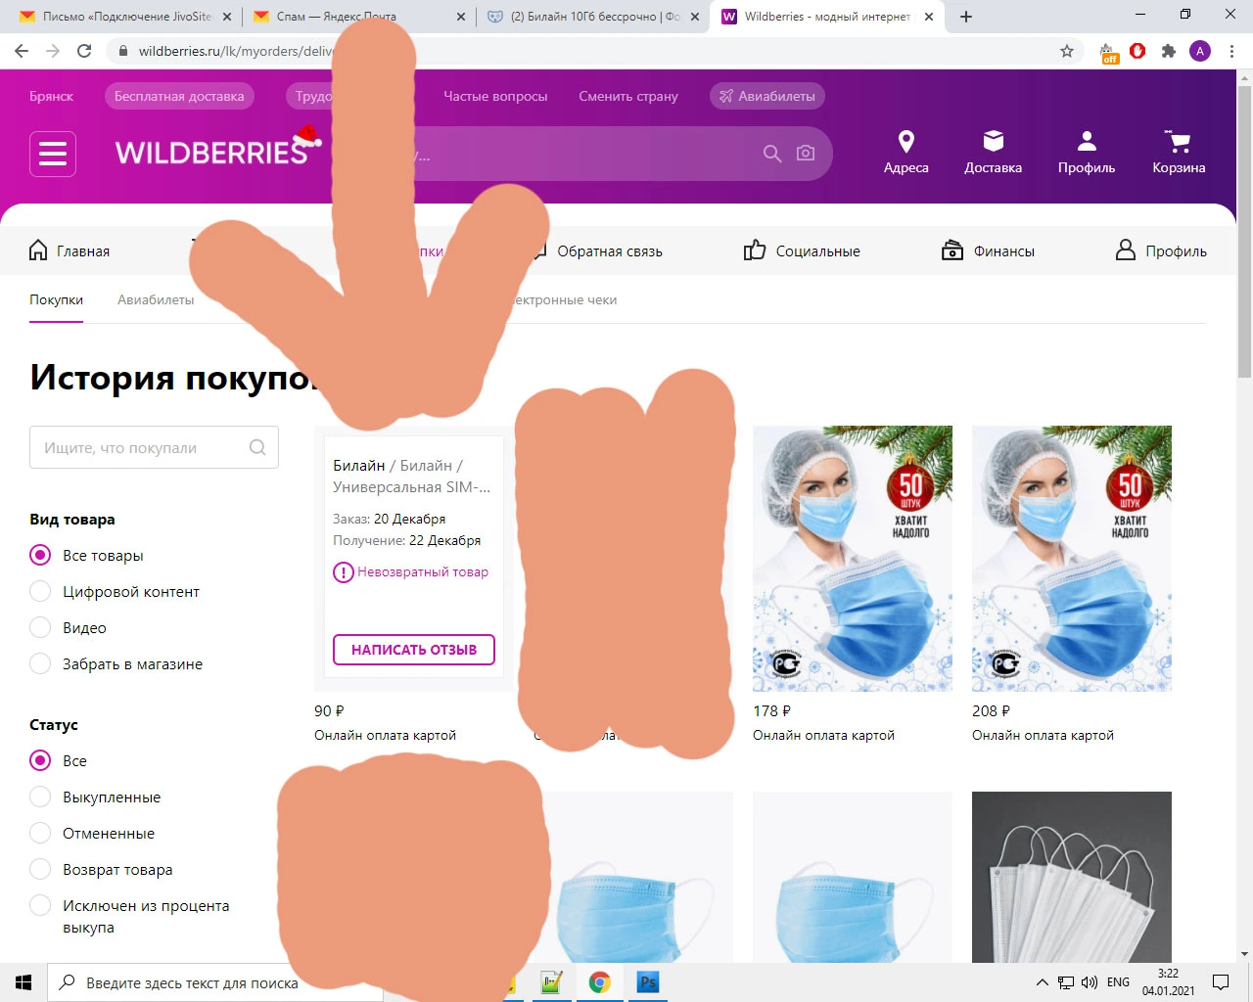Switch to the Авиабилеты tab under account navigation
Image resolution: width=1253 pixels, height=1002 pixels.
[156, 300]
